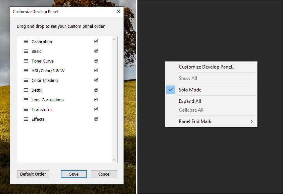Click the drag handle icon for Color Grading
283x194 pixels.
click(x=26, y=80)
